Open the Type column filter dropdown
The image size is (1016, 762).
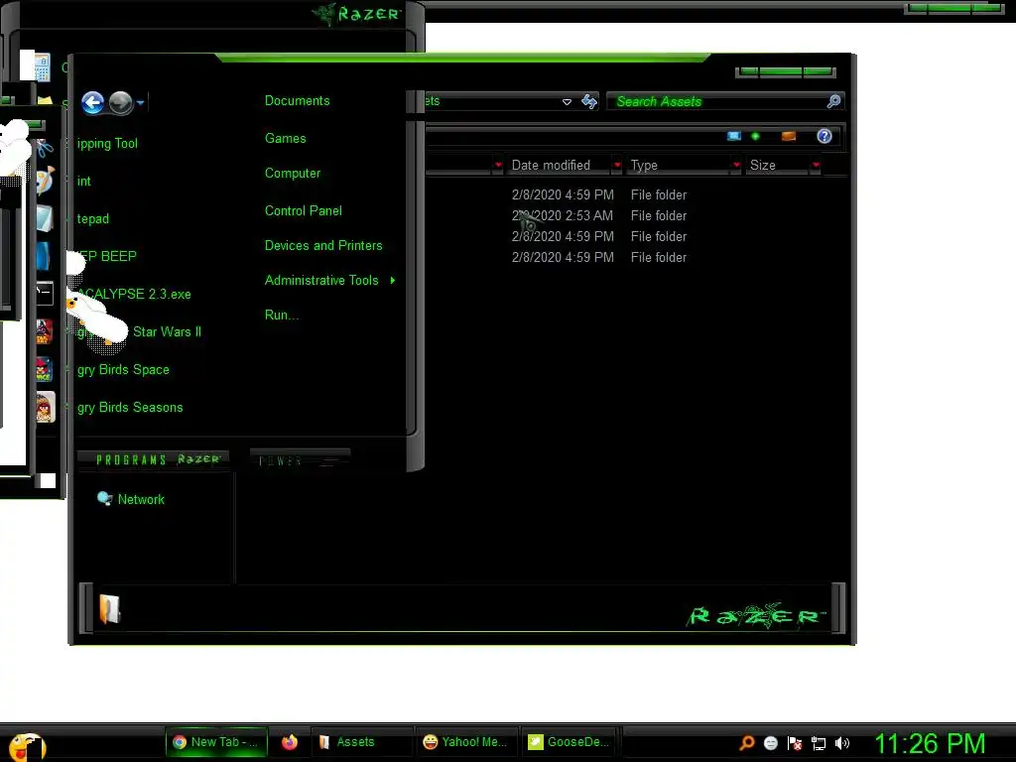(736, 166)
